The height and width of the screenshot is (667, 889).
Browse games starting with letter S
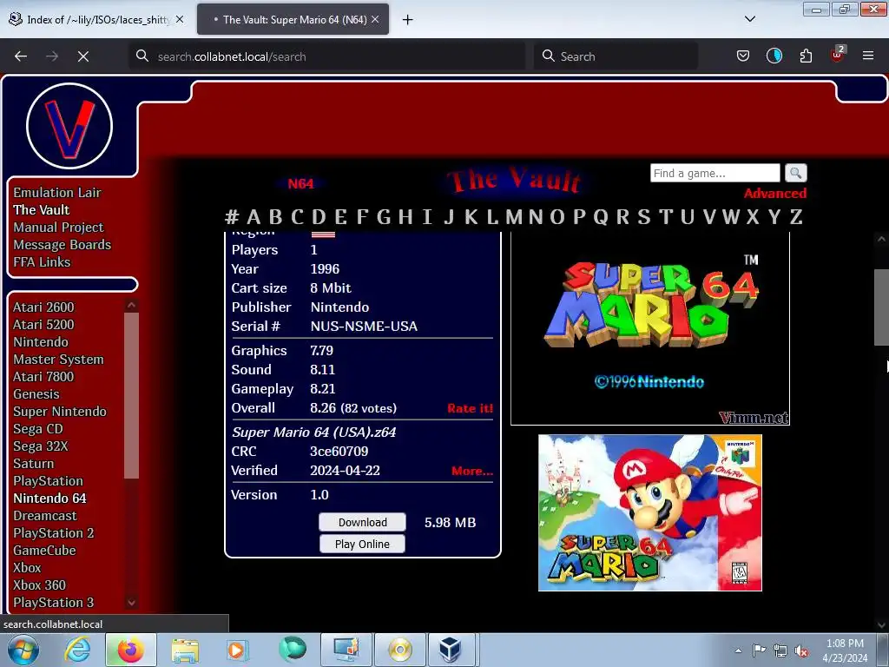tap(643, 216)
